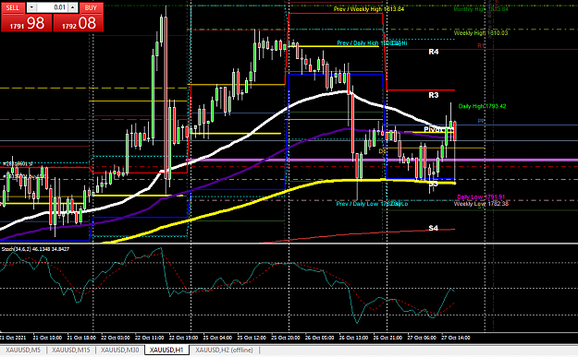
Task: Click the 26 Oct 13:00 time axis label
Action: pyautogui.click(x=353, y=338)
